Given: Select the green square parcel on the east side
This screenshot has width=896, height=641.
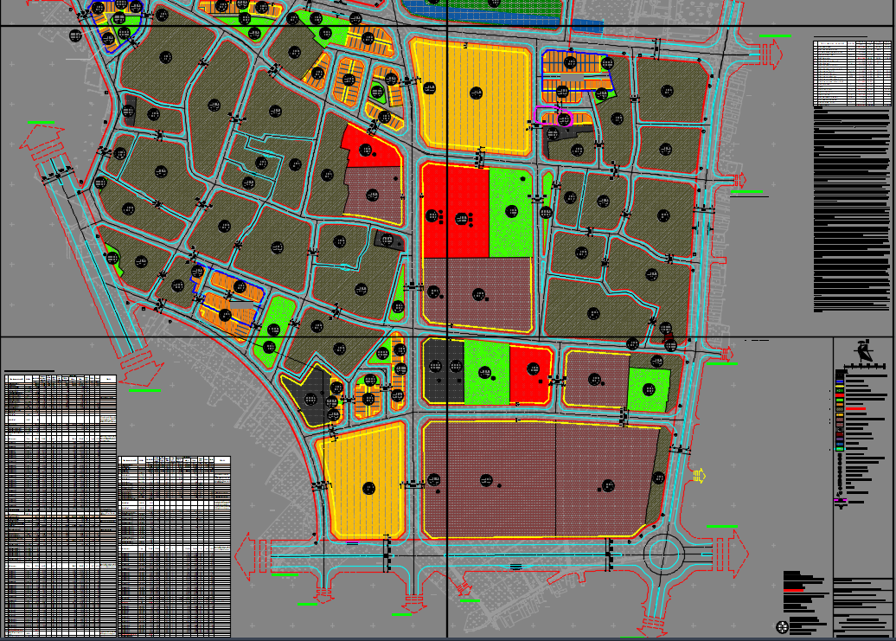Looking at the screenshot, I should pos(649,389).
